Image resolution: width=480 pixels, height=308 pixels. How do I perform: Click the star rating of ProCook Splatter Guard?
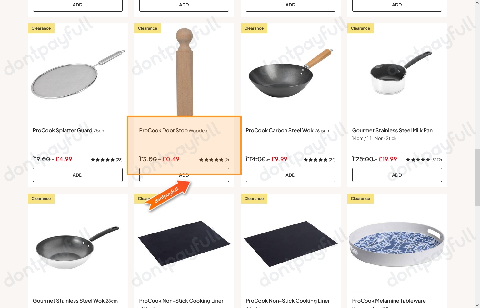[103, 160]
